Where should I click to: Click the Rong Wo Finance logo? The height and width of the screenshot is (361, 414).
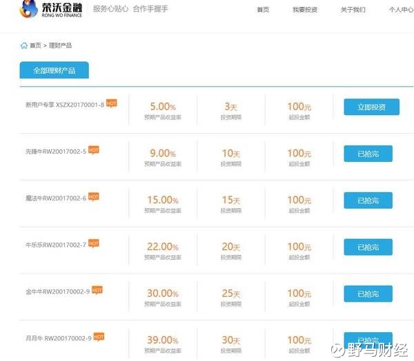coord(51,9)
